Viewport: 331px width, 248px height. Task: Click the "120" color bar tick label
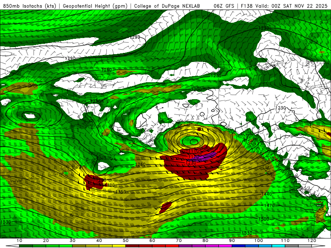click(312, 241)
